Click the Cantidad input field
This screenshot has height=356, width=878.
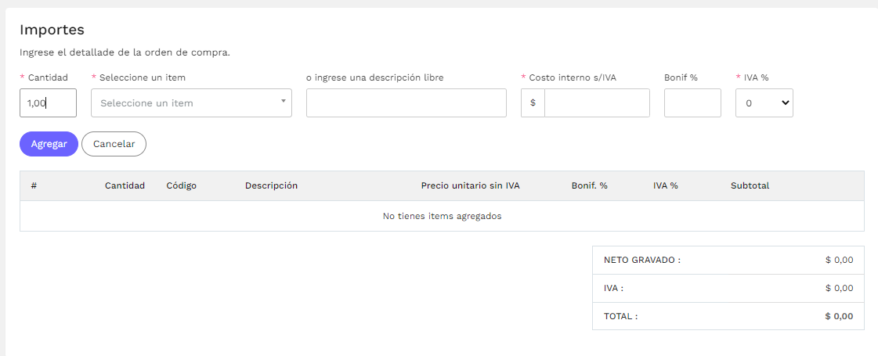[48, 103]
